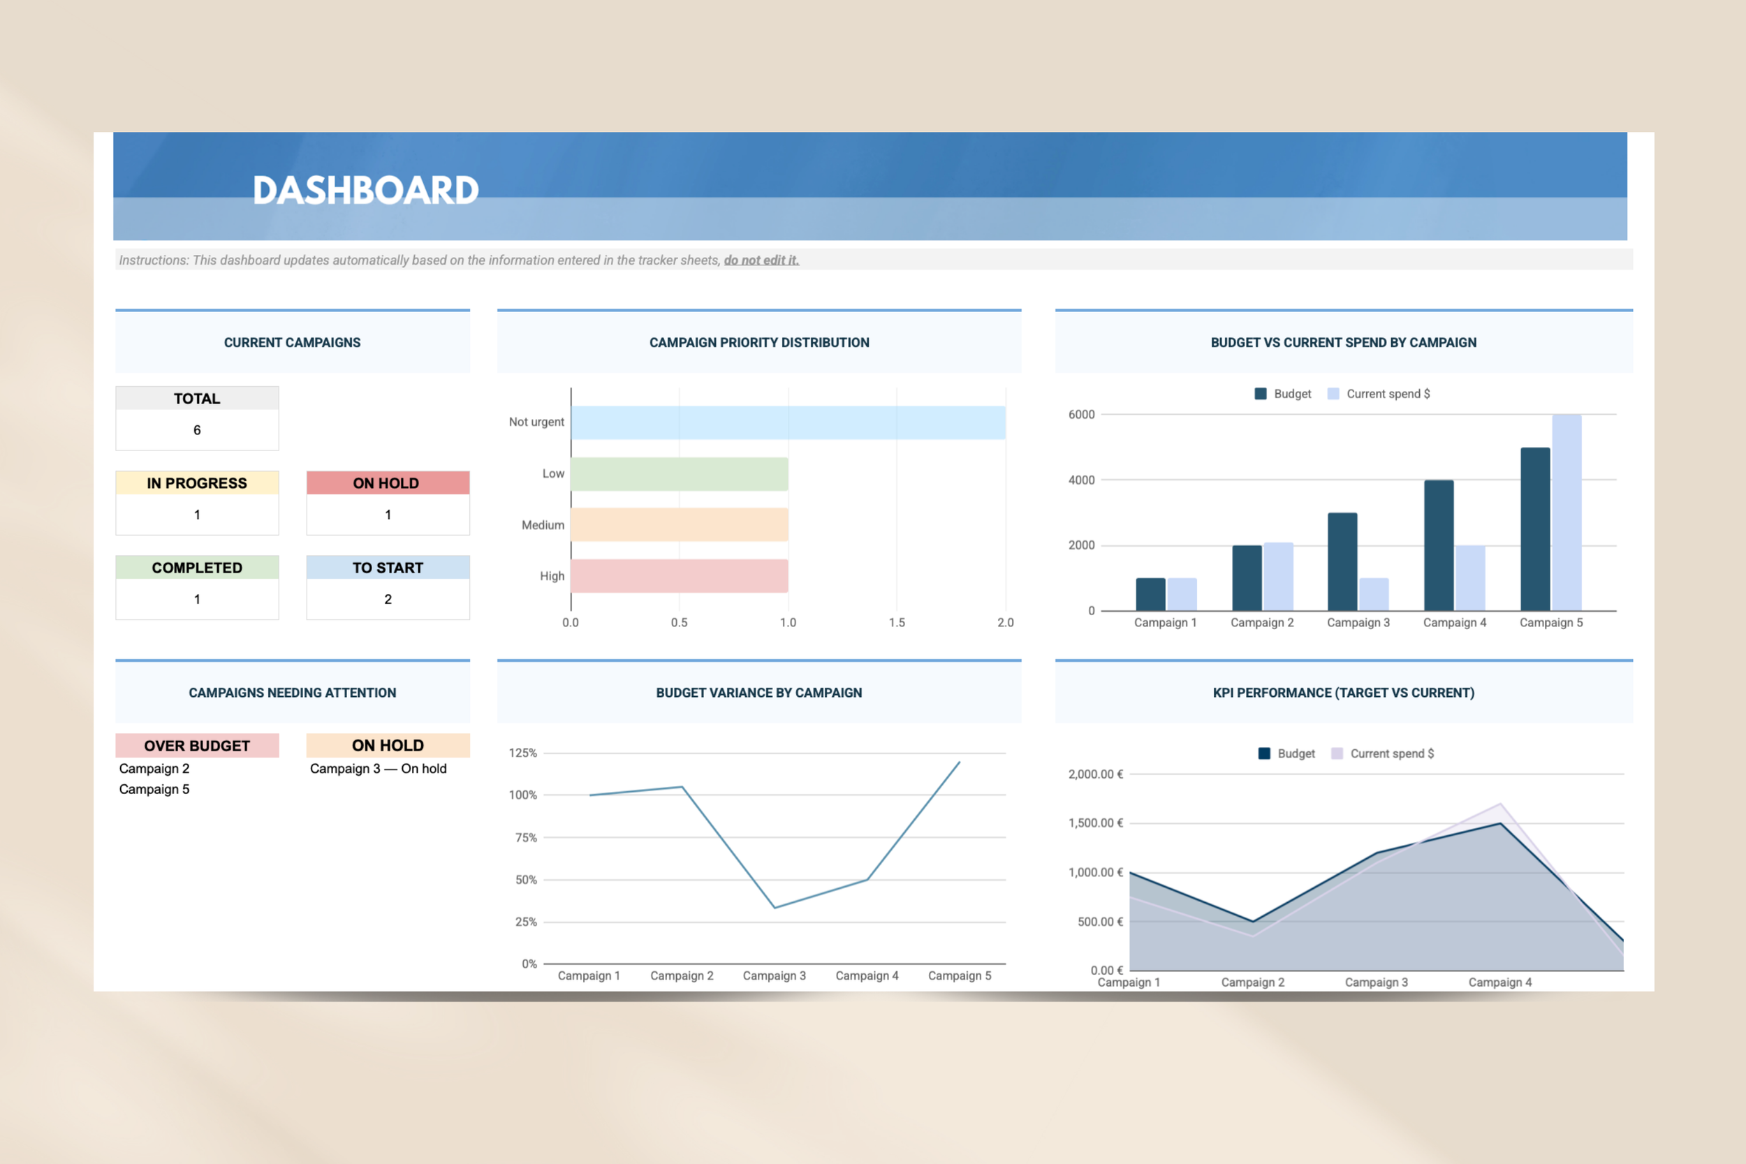Click the KPI PERFORMANCE (TARGET VS CURRENT) header

click(1344, 693)
